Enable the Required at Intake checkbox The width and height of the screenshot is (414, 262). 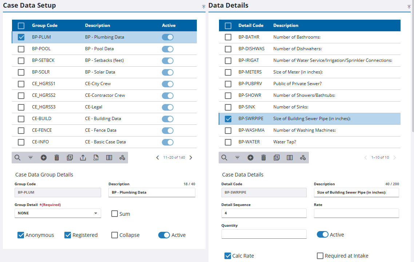320,256
